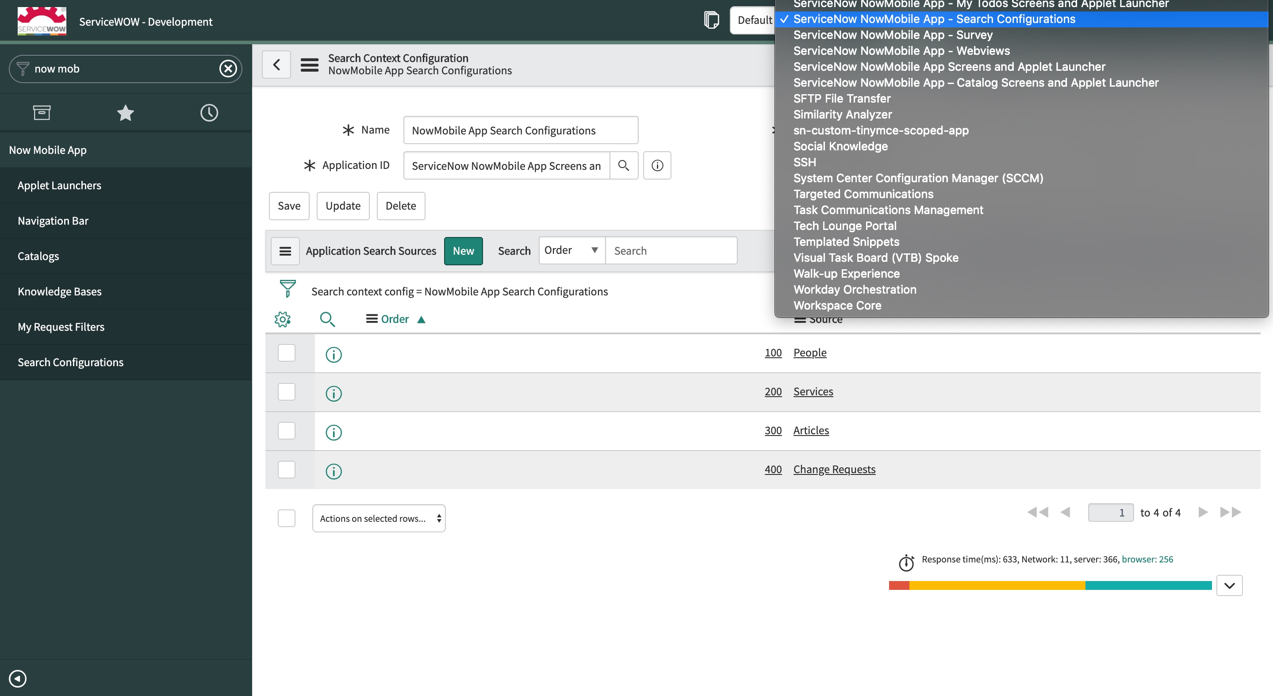Click the filter funnel in navigator search
Viewport: 1273px width, 696px height.
point(23,69)
